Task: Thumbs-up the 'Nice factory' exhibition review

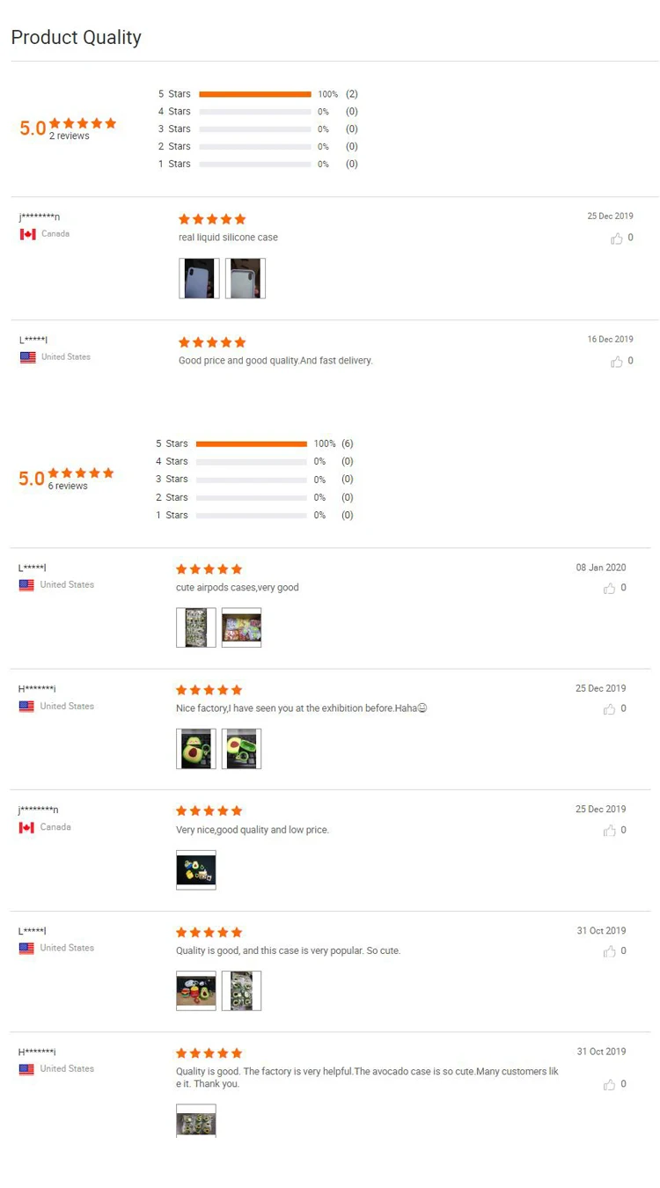Action: pyautogui.click(x=609, y=709)
